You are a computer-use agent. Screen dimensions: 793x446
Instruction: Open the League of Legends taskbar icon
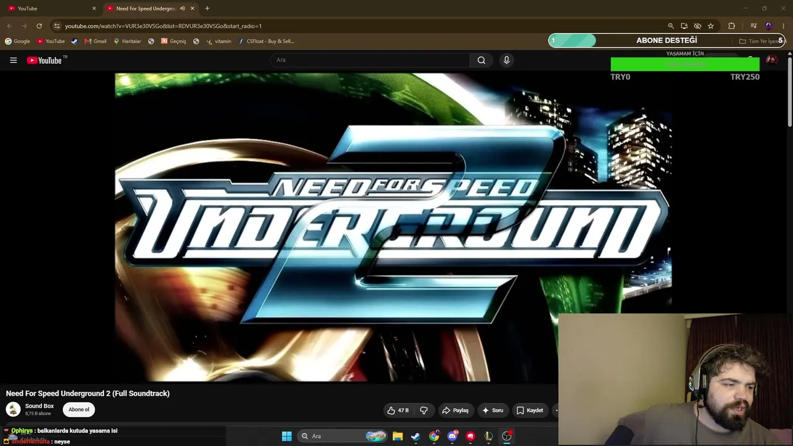tap(489, 436)
